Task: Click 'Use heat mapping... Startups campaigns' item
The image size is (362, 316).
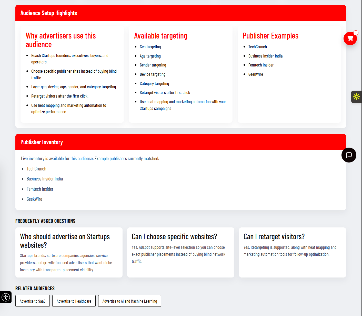Action: pyautogui.click(x=183, y=105)
